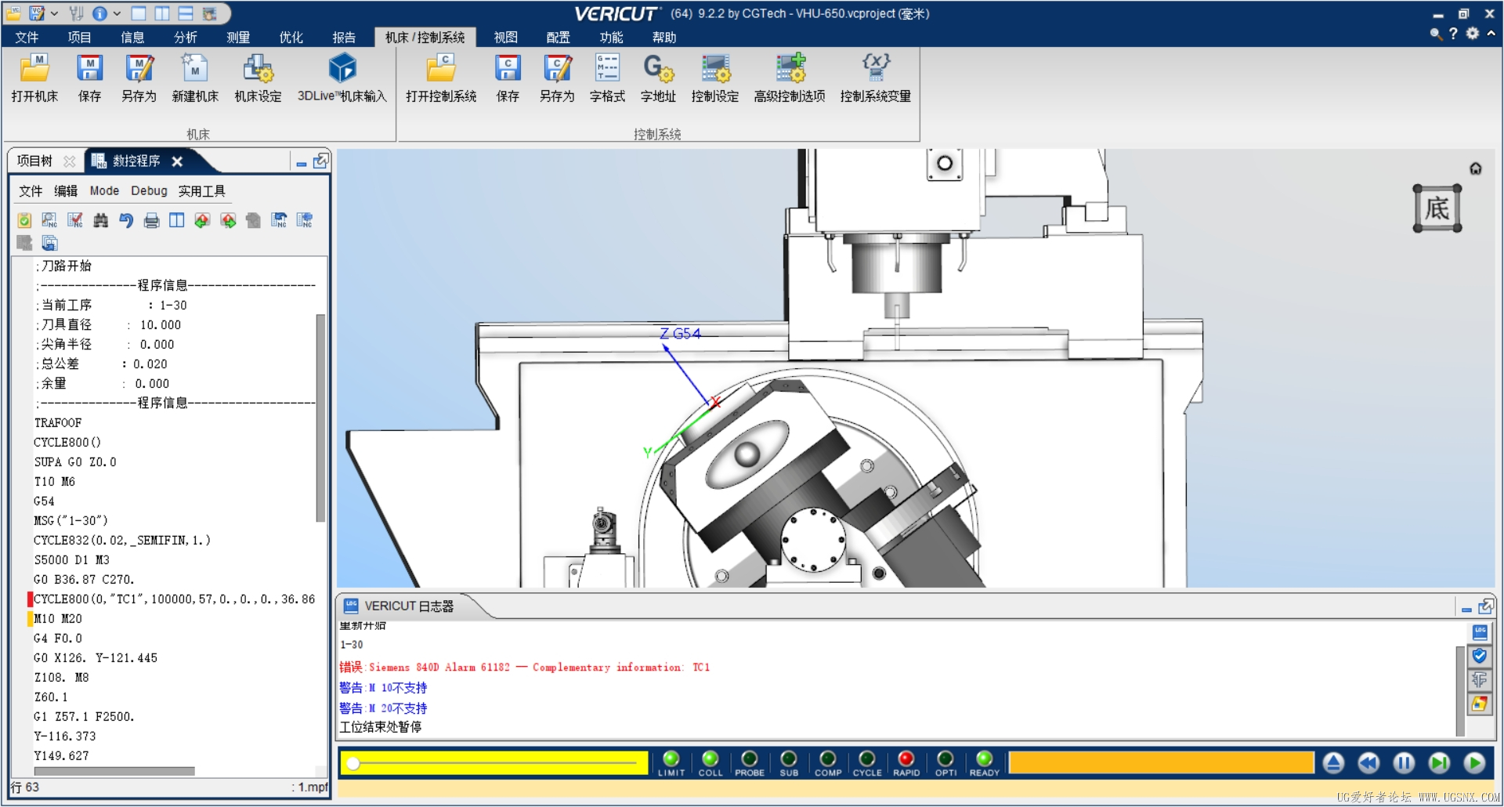Click the binoculars find icon in NC program panel
This screenshot has height=807, width=1504.
(100, 220)
